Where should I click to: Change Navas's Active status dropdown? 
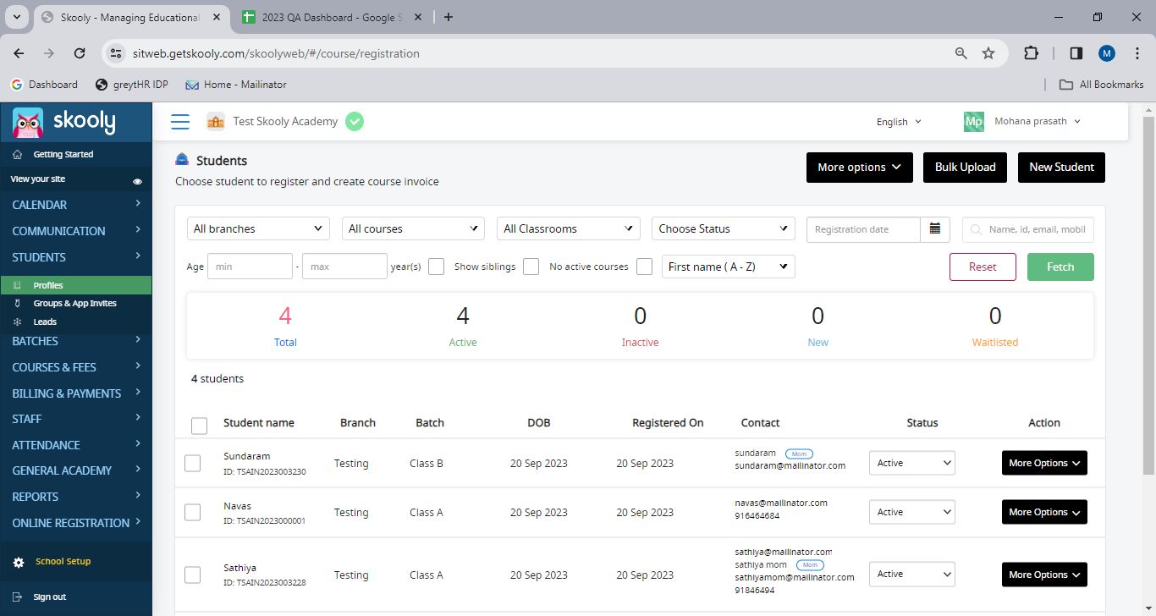tap(912, 512)
